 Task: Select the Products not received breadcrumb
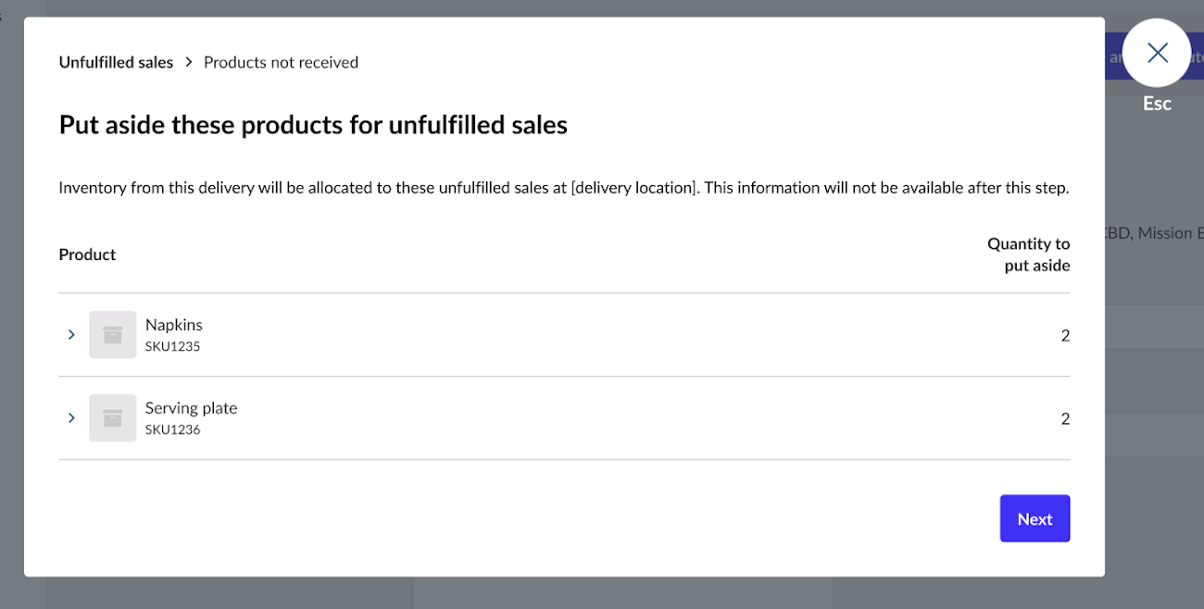pyautogui.click(x=281, y=62)
